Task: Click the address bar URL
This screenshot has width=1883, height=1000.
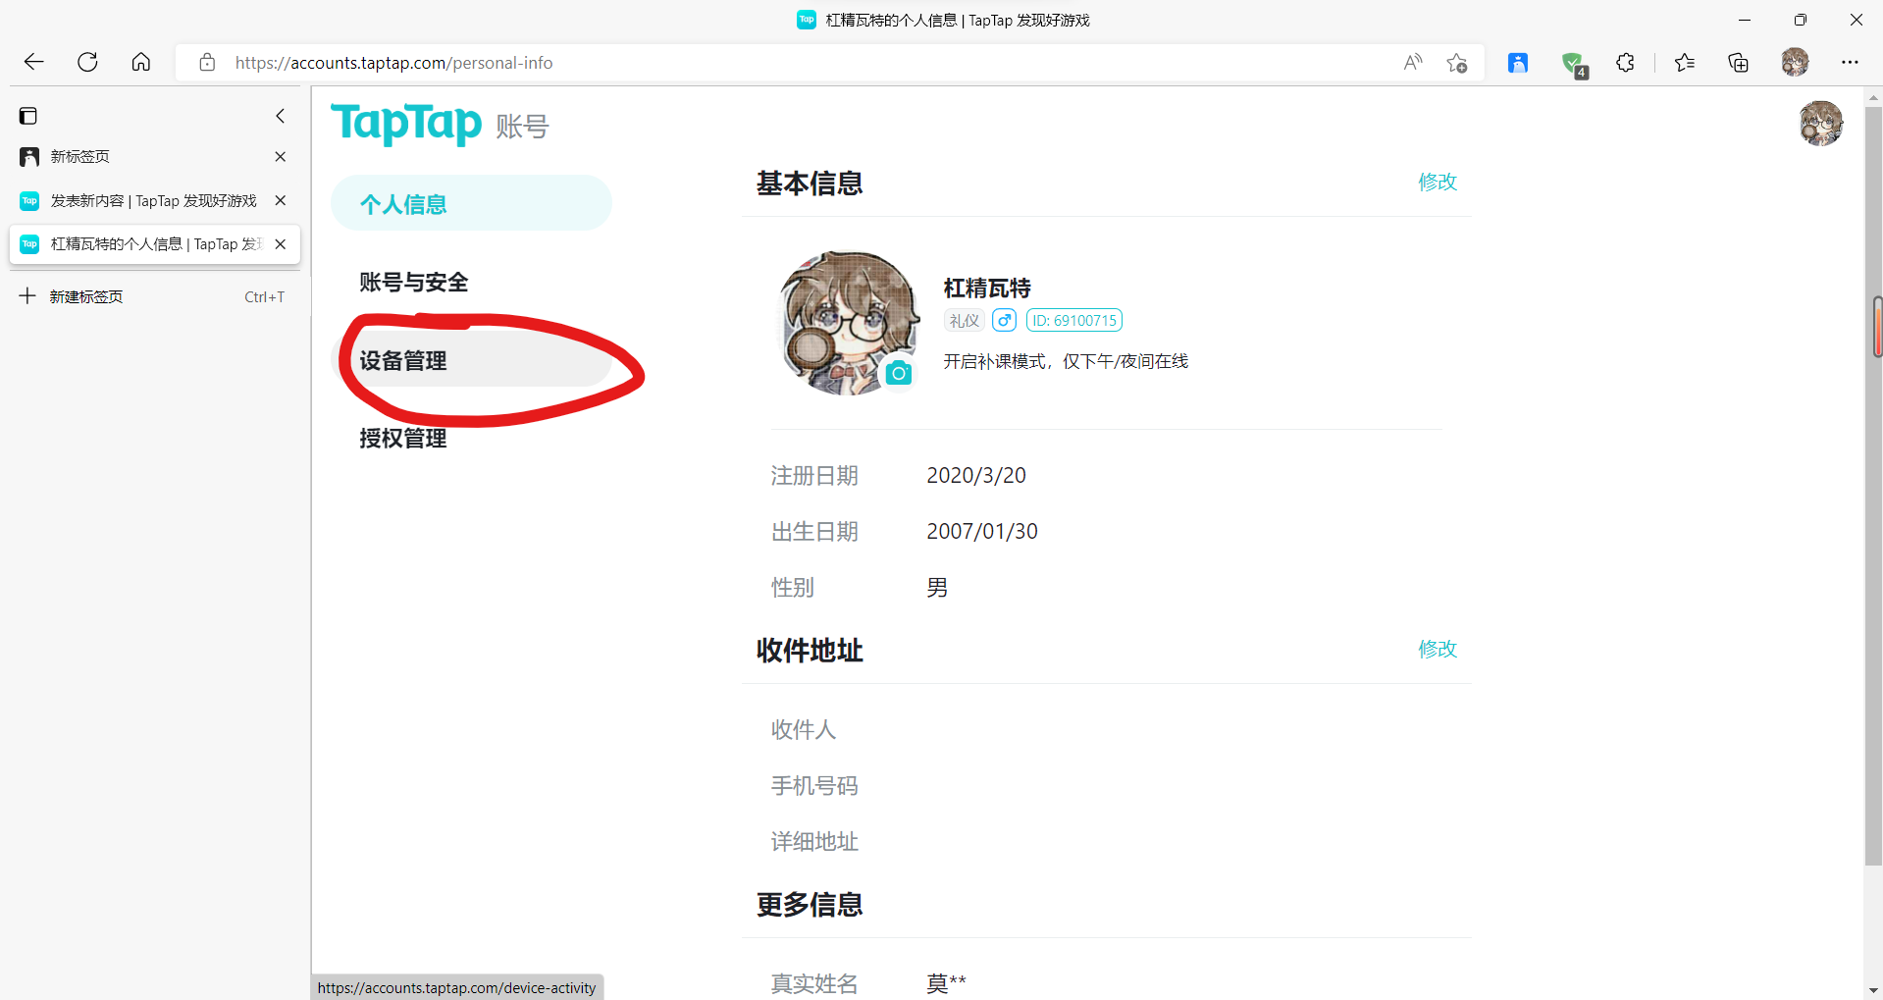Action: tap(393, 63)
